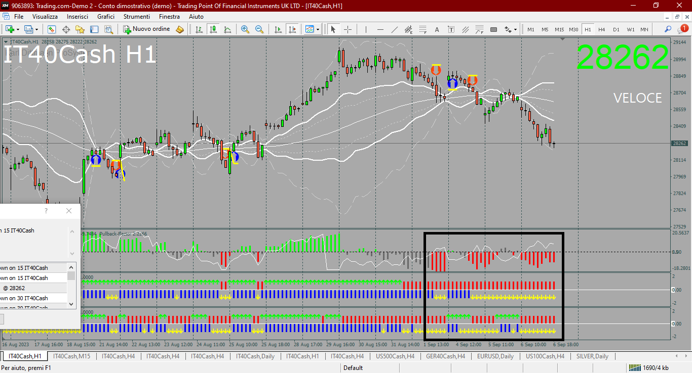Screen dimensions: 692x373
Task: Expand the arrows objects dropdown arrow
Action: (516, 29)
